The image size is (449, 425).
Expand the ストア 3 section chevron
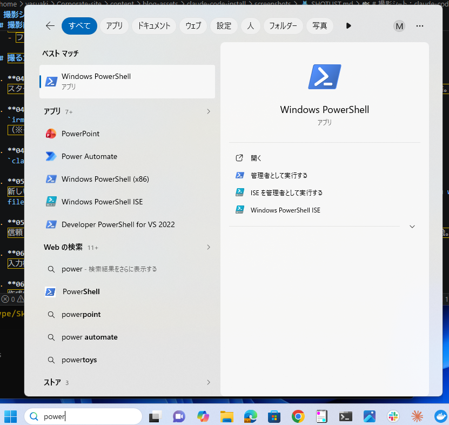[x=209, y=382]
